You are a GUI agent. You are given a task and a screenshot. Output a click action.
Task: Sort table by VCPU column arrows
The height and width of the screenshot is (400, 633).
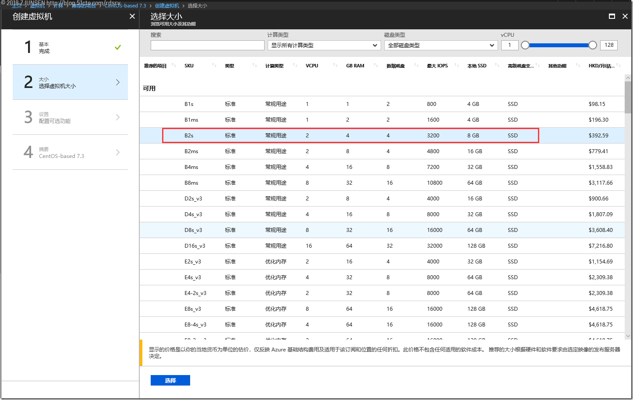336,66
